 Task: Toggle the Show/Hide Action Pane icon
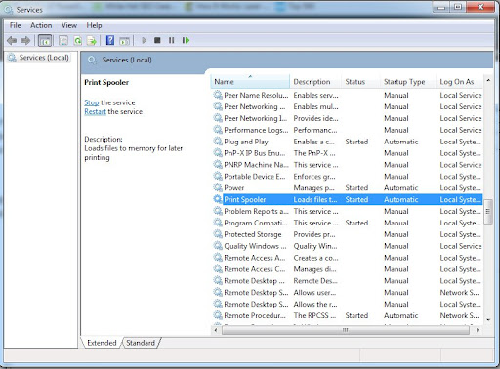124,41
